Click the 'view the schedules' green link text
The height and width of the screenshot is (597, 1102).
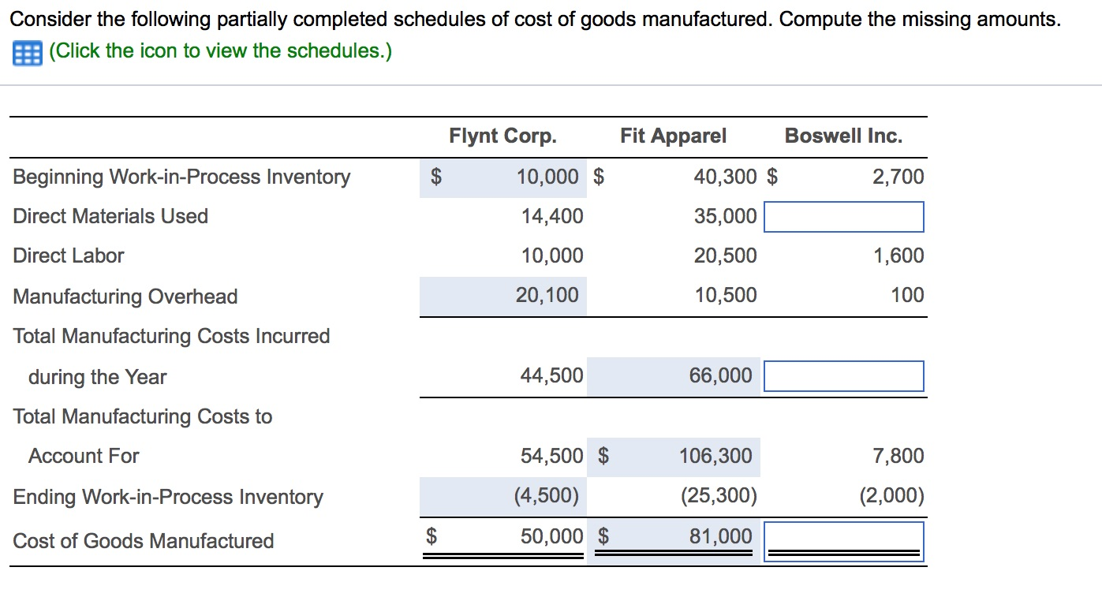220,51
